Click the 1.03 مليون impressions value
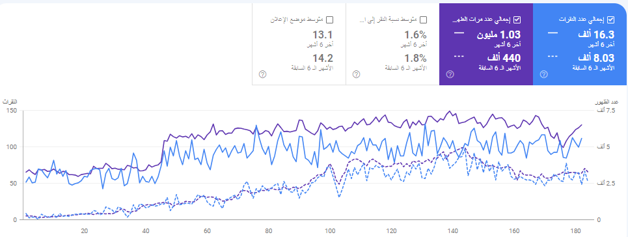This screenshot has width=628, height=237. [x=498, y=35]
